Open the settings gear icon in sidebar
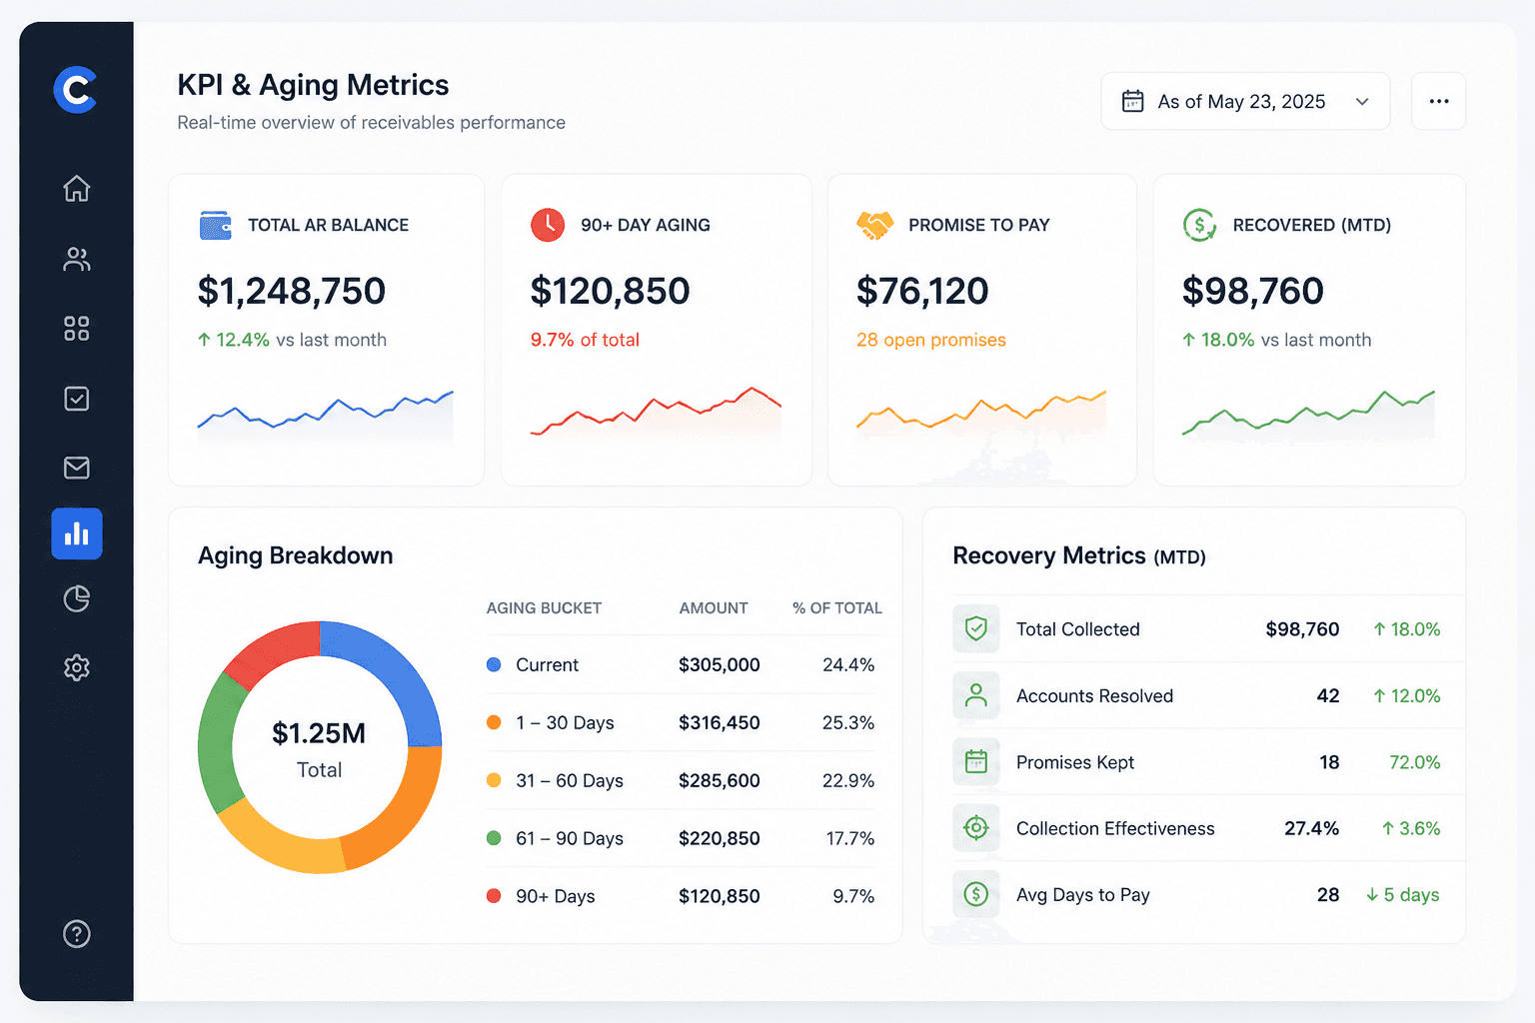 (x=76, y=667)
